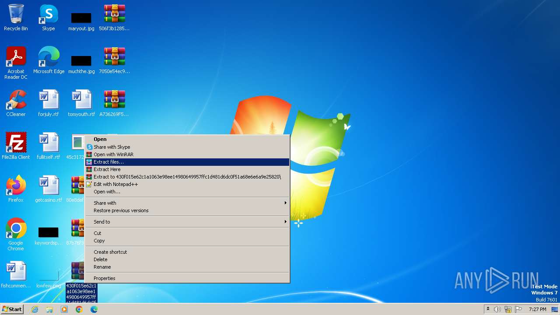Open Acrobat Reader DC shortcut
The height and width of the screenshot is (315, 560).
coord(16,63)
